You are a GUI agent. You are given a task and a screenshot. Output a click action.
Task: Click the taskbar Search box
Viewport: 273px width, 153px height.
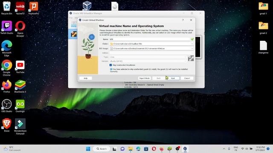click(x=102, y=149)
